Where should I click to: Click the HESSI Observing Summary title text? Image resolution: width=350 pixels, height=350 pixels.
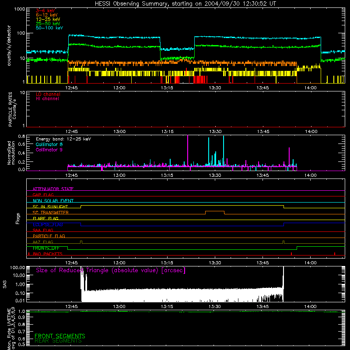pos(185,4)
